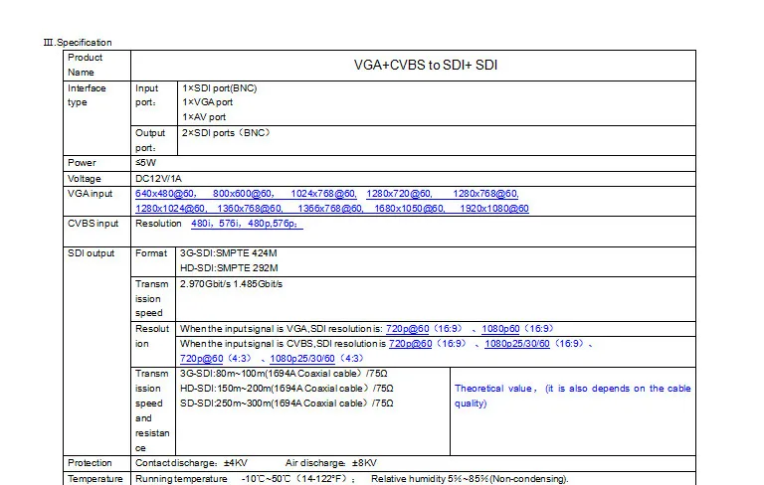Open the 1280x768@60 link

coord(484,194)
